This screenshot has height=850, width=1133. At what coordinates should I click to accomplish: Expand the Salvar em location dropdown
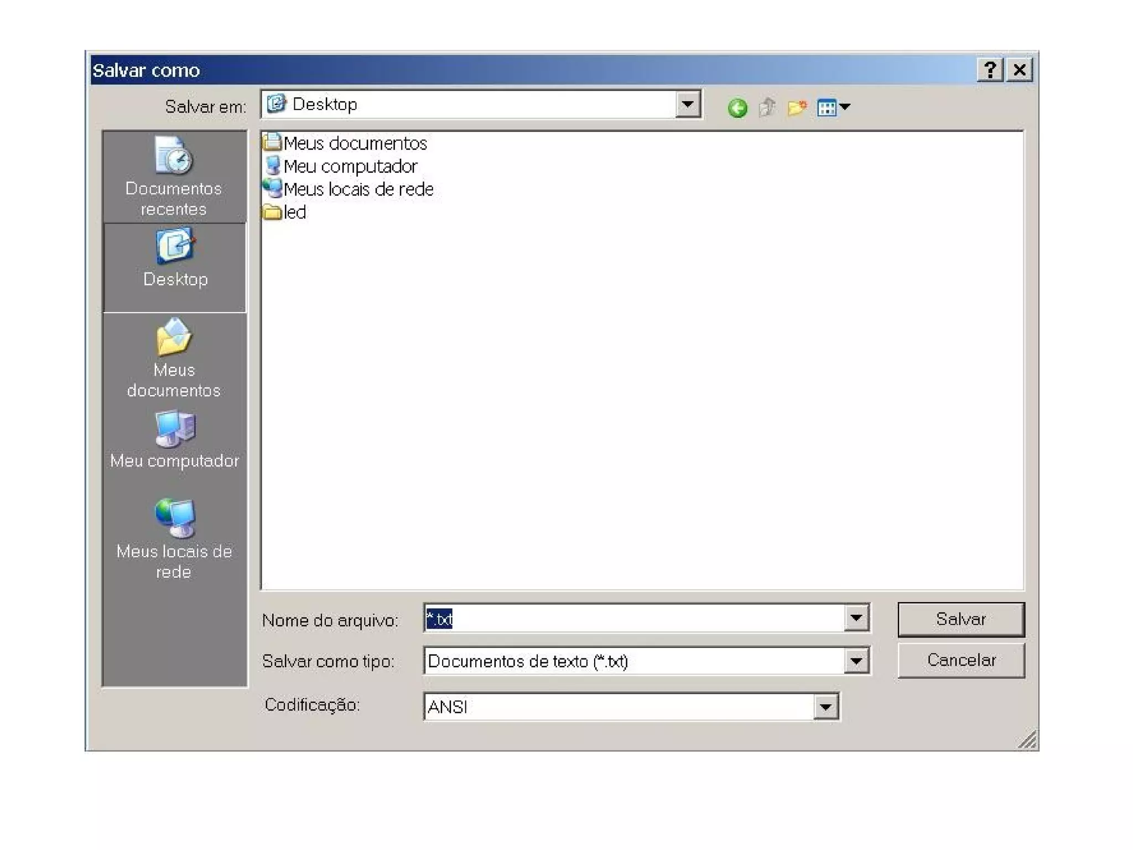[688, 104]
